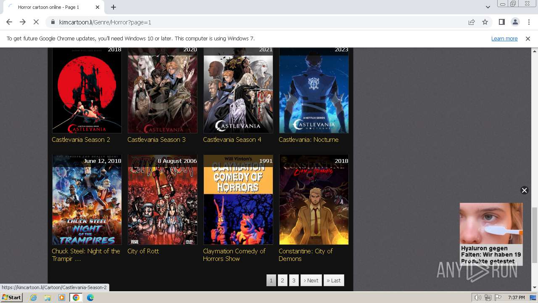Dismiss the Chrome update notification bar
Screen dimensions: 538x303
point(528,38)
